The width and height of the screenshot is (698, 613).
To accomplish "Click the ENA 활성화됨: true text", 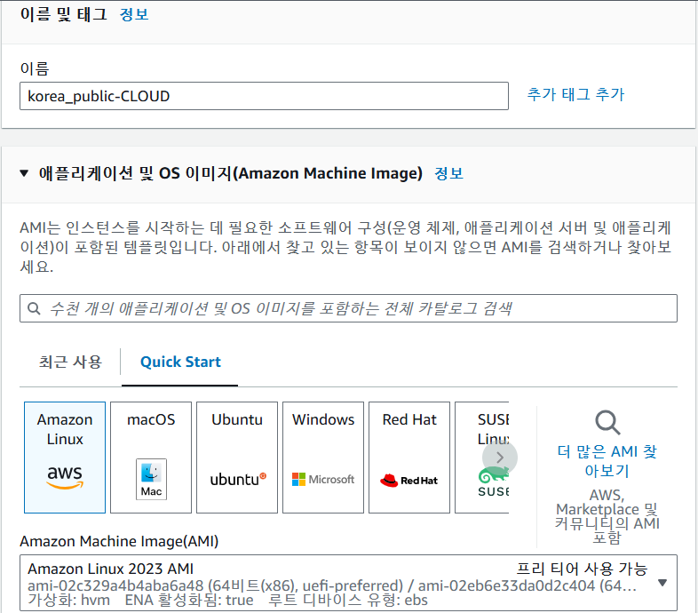I will coord(189,600).
